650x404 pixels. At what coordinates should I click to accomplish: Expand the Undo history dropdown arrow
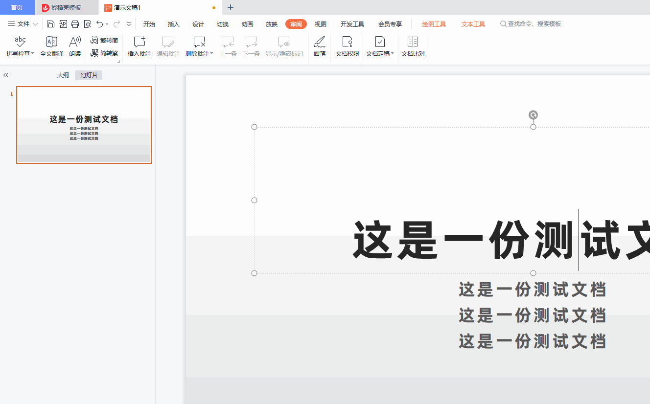point(107,24)
